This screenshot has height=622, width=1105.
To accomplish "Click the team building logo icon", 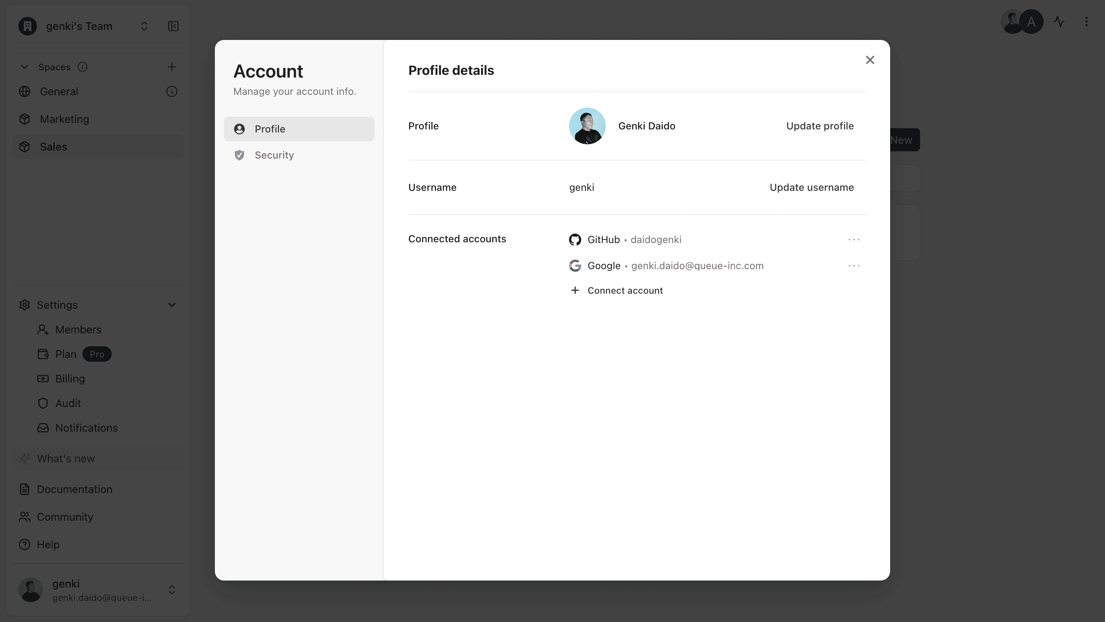I will click(28, 26).
